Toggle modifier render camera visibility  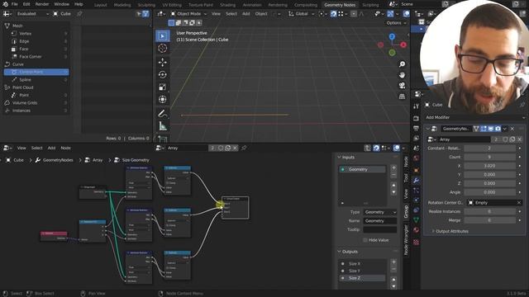click(498, 129)
